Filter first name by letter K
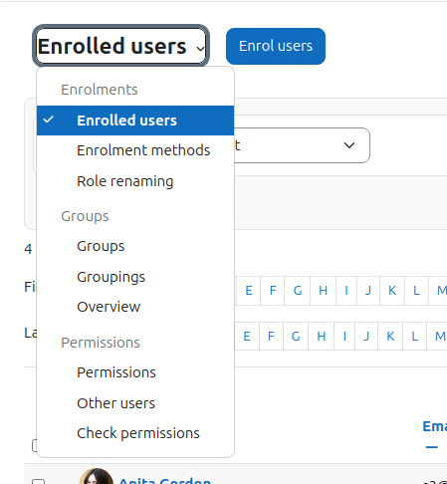This screenshot has width=447, height=484. [392, 291]
